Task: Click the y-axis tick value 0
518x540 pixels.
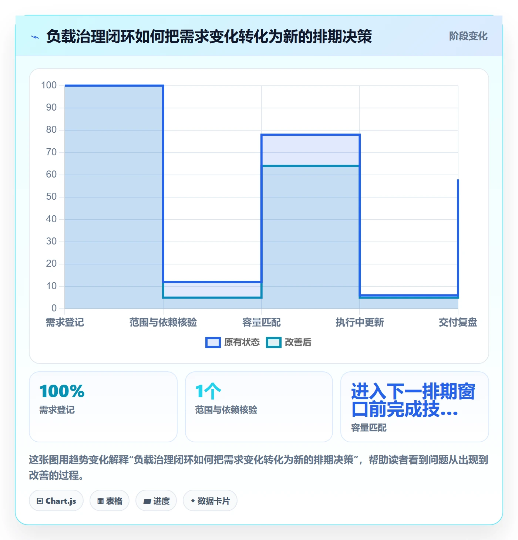Action: pos(54,308)
